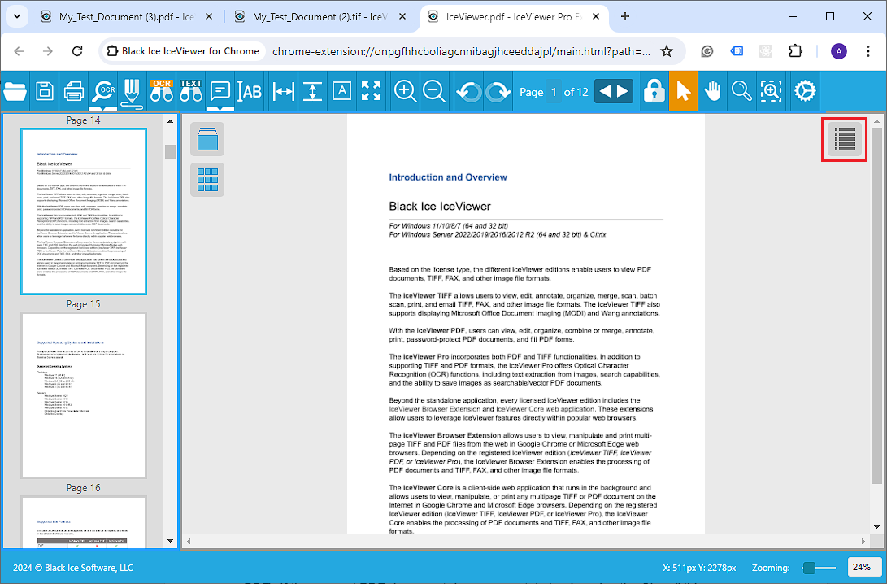Toggle the list panel button top right
Image resolution: width=887 pixels, height=584 pixels.
pyautogui.click(x=845, y=139)
